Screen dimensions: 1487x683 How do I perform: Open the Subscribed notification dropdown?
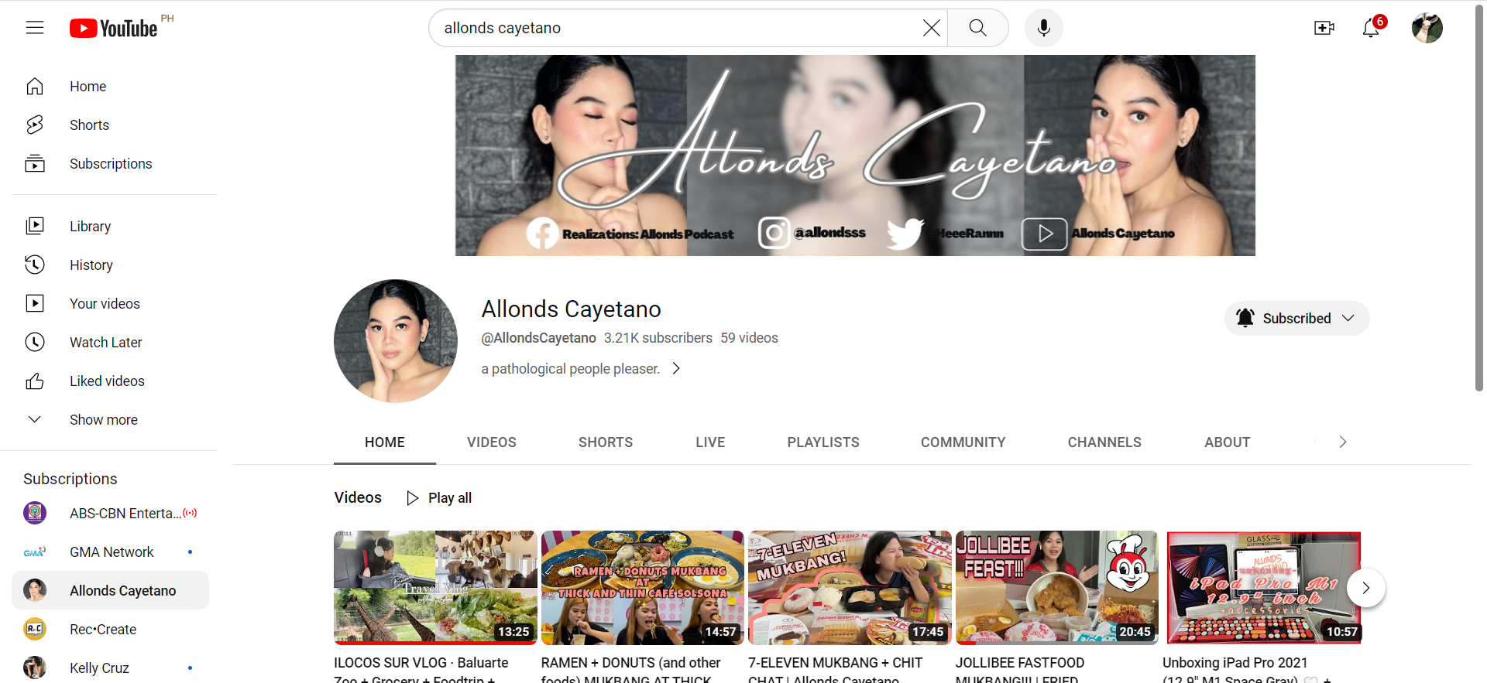[1297, 319]
